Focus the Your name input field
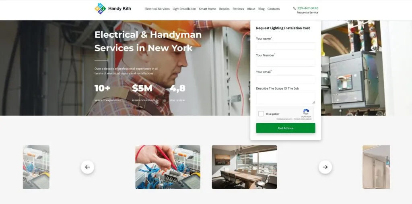 (286, 46)
